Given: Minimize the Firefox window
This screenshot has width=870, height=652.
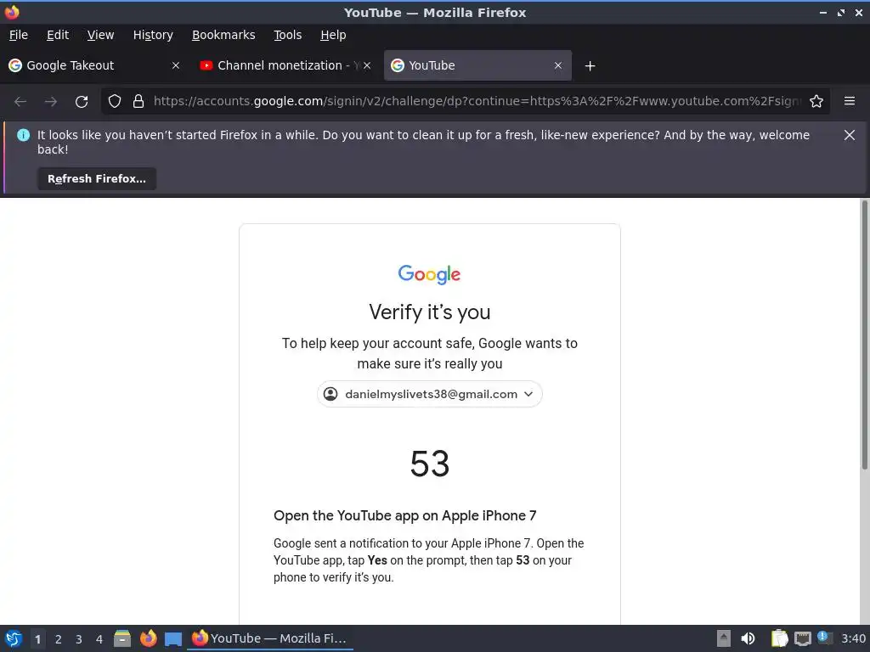Looking at the screenshot, I should tap(822, 12).
